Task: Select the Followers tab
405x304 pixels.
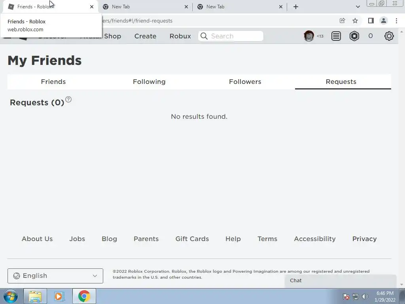Action: (245, 82)
